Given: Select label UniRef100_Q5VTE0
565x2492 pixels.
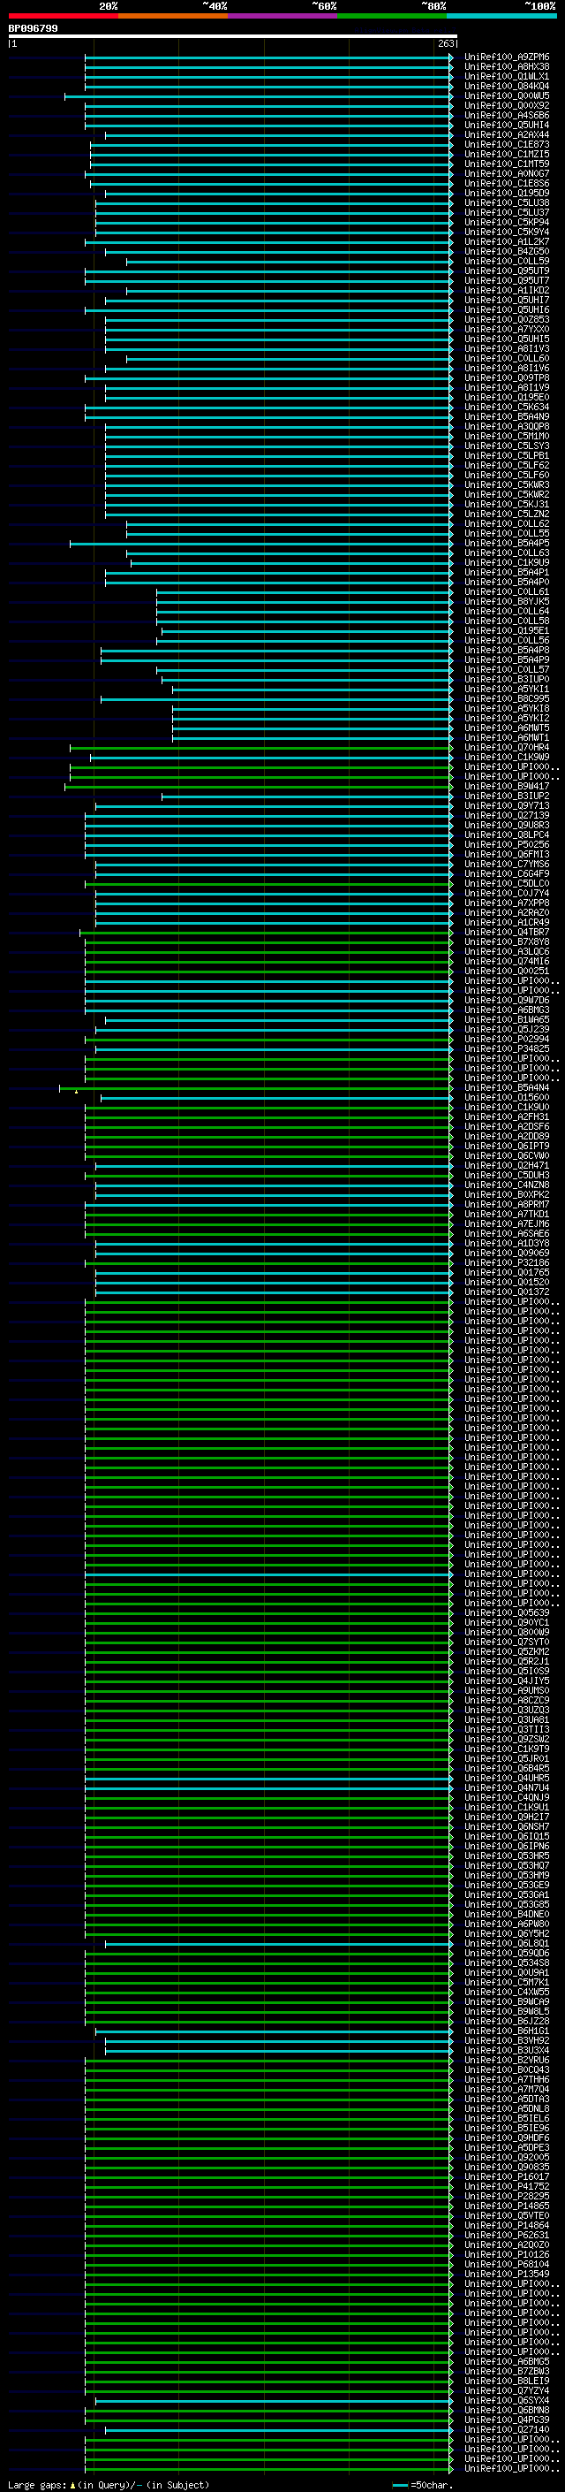Looking at the screenshot, I should [506, 2215].
